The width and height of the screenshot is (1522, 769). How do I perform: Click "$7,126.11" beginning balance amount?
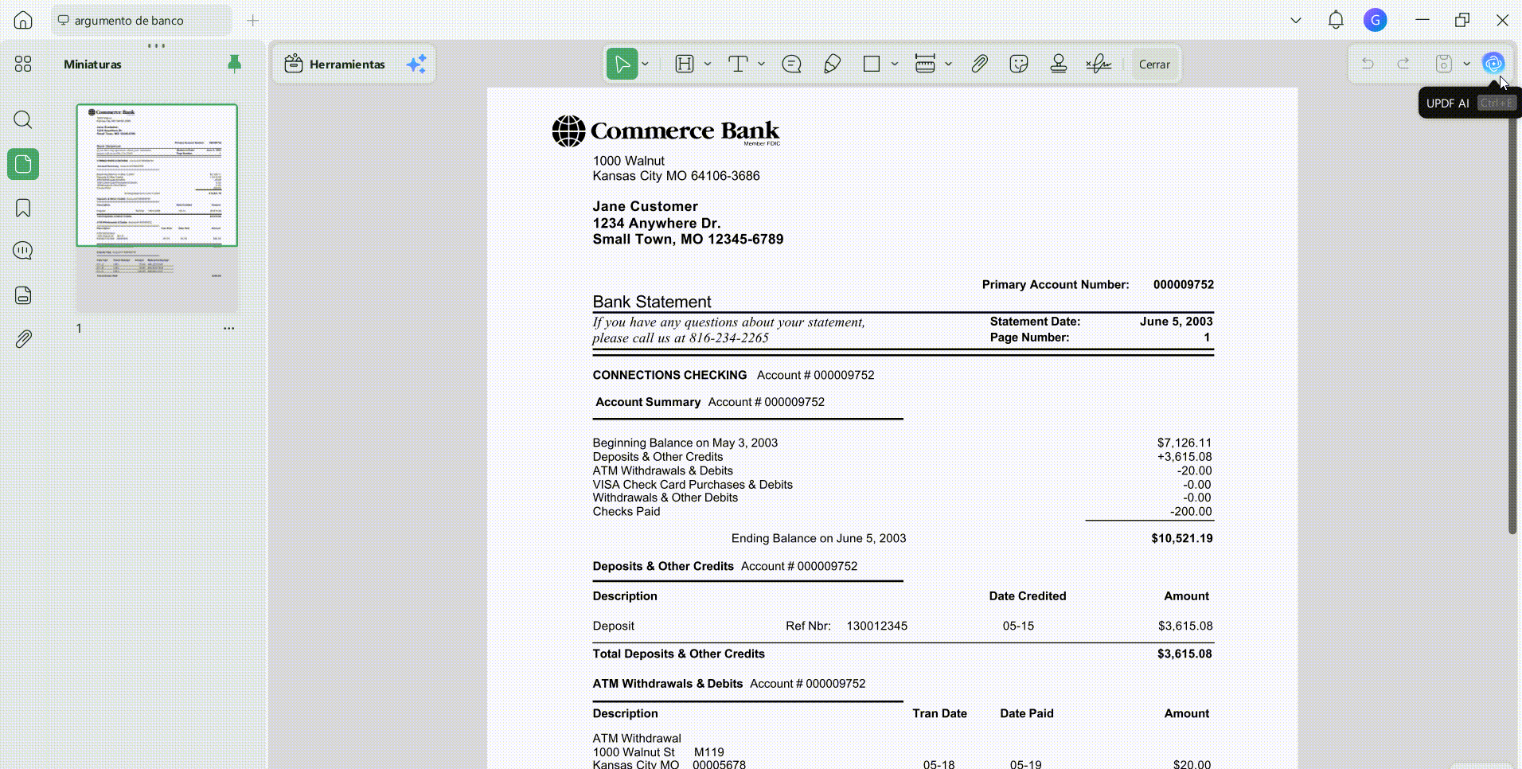[x=1184, y=443]
